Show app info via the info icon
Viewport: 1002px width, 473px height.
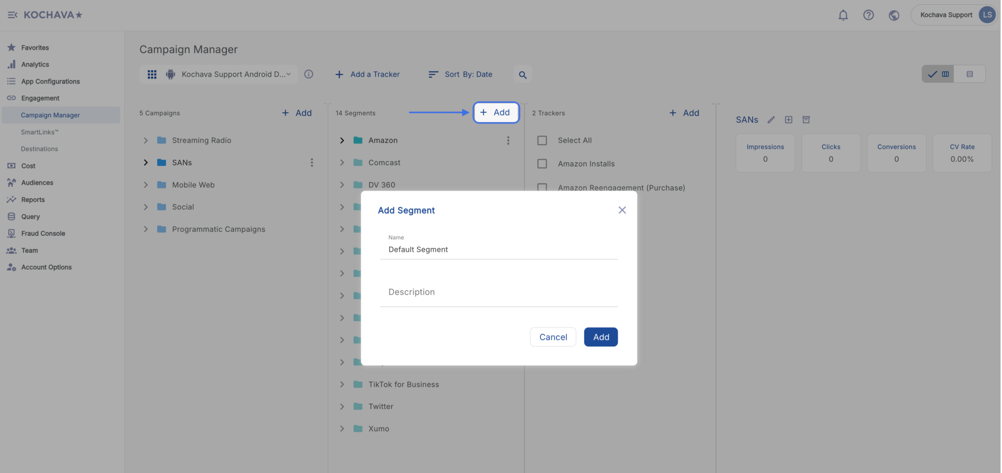point(309,74)
